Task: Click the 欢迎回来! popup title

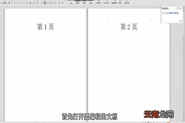Action: coord(165,9)
